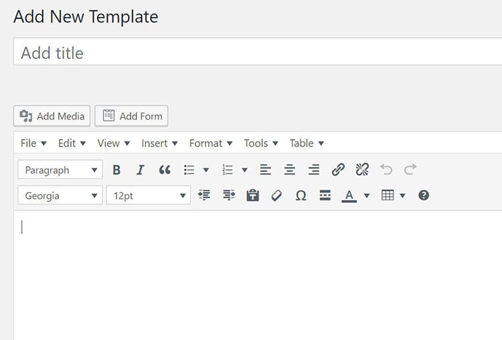Insert Read More tag
This screenshot has width=502, height=340.
(325, 195)
